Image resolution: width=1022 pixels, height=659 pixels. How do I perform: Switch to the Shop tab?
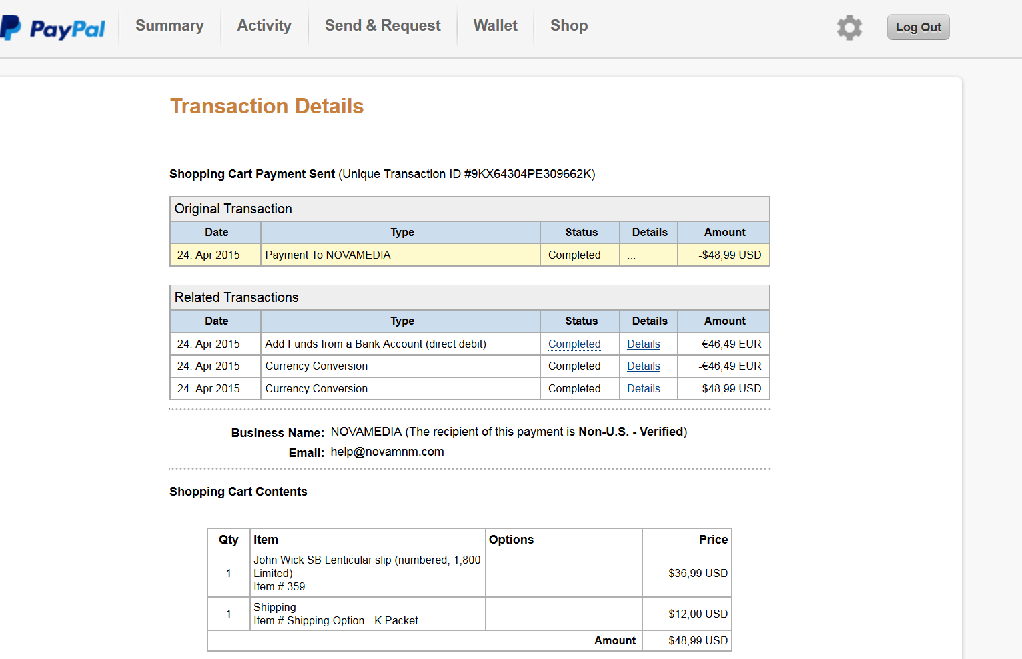tap(569, 25)
